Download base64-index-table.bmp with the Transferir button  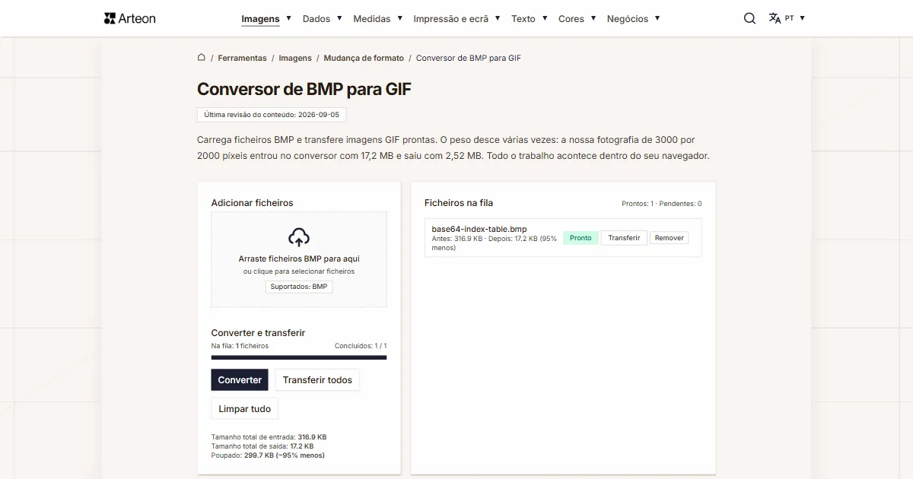(x=624, y=238)
